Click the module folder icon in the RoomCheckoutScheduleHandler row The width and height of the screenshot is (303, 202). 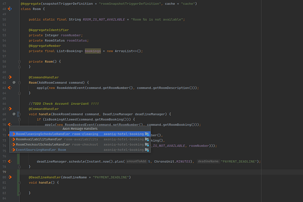(x=147, y=144)
